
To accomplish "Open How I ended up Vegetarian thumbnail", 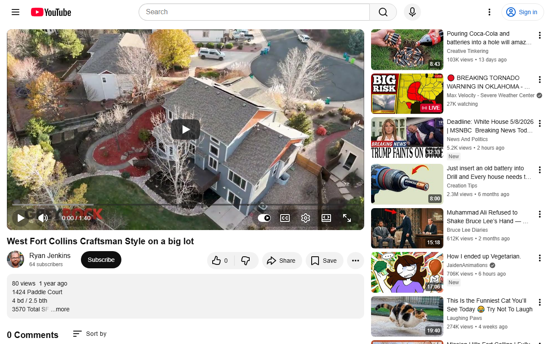I will (x=407, y=272).
